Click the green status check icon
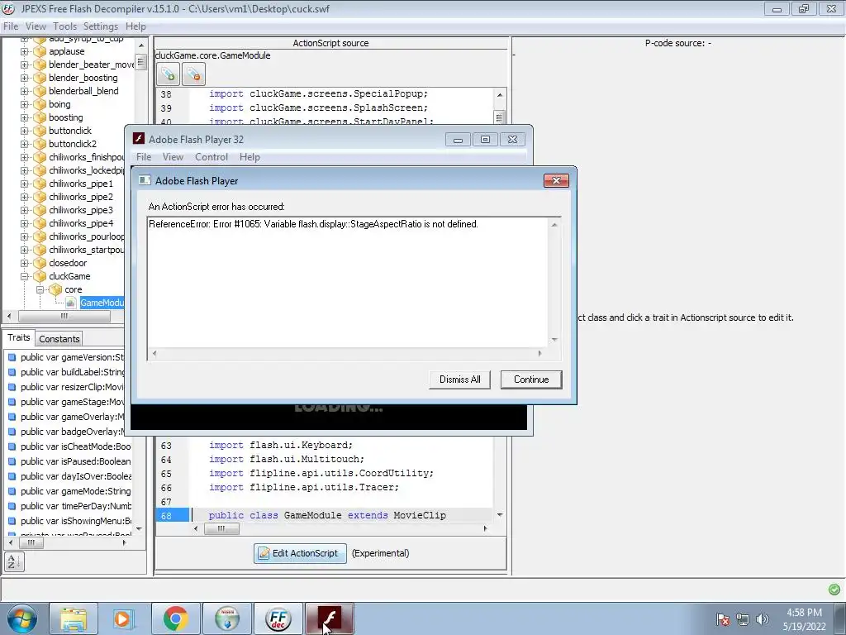 click(x=834, y=589)
